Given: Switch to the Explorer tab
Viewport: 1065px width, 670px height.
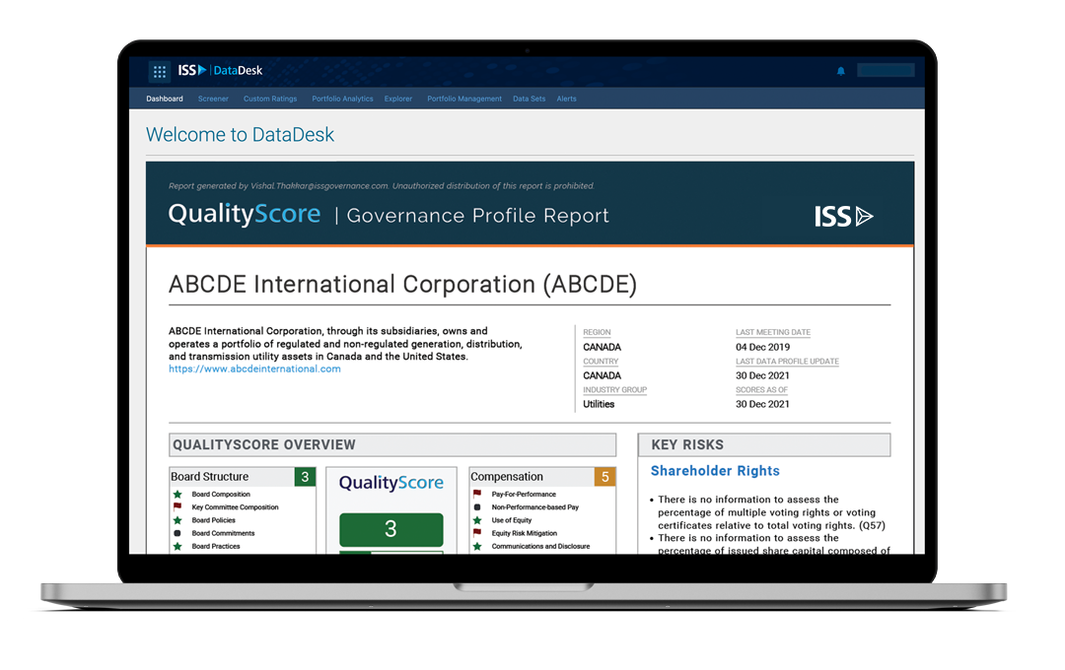Looking at the screenshot, I should point(398,100).
